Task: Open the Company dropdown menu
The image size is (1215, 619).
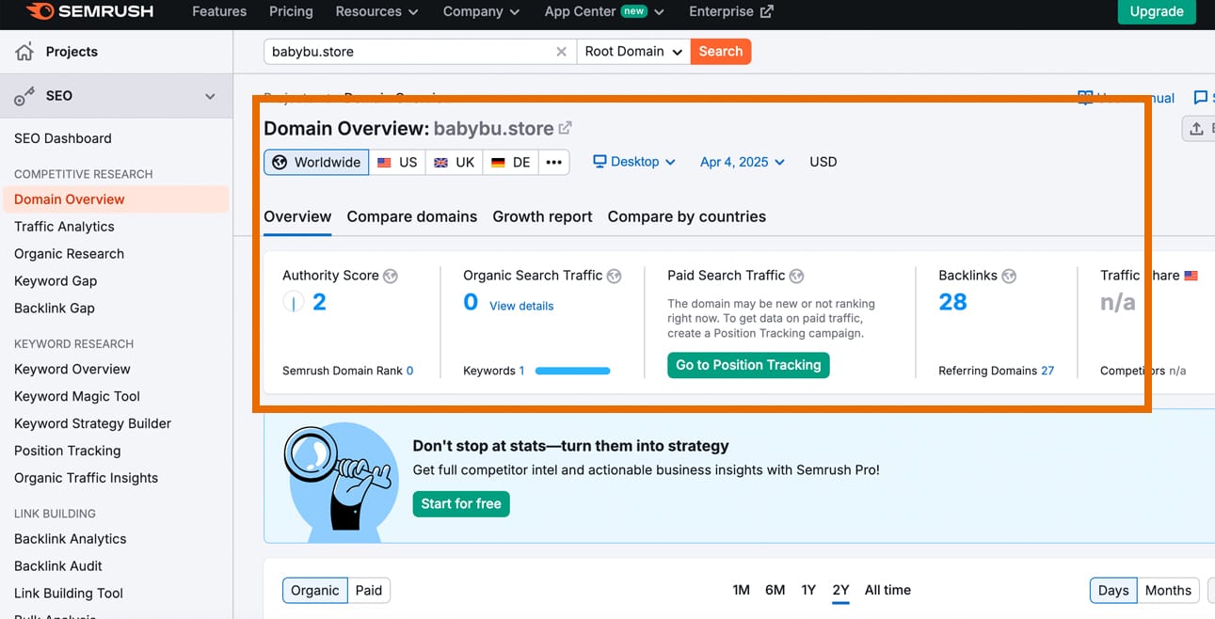Action: pos(481,11)
